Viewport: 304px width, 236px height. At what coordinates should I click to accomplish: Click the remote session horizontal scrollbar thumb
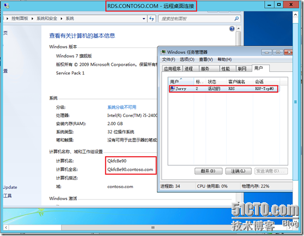click(153, 227)
